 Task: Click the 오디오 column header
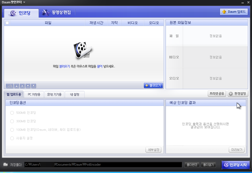(154, 23)
